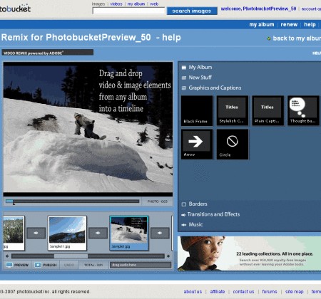Go back to my album link
Screen dimensions: 321x299
pyautogui.click(x=297, y=38)
